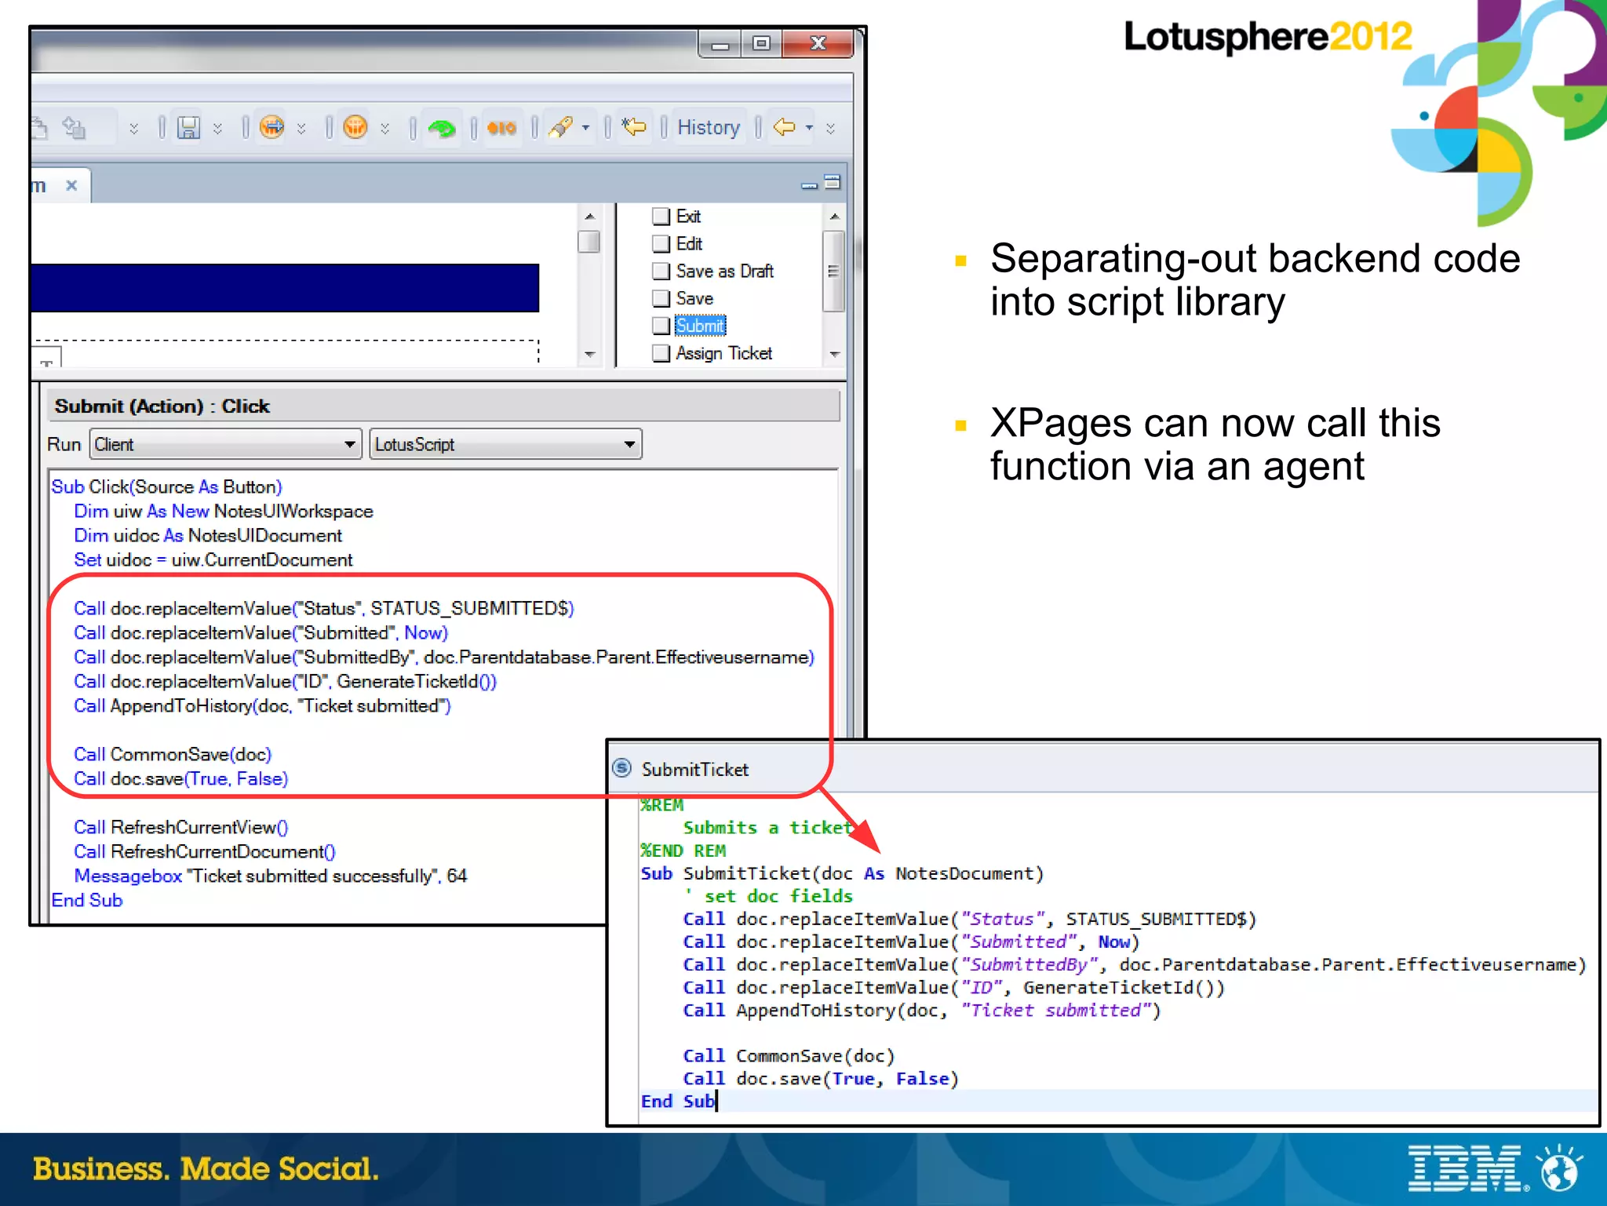Tick the Save action checkbox
1607x1206 pixels.
coord(661,298)
